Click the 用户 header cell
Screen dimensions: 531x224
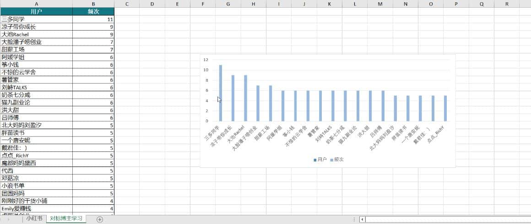click(36, 11)
